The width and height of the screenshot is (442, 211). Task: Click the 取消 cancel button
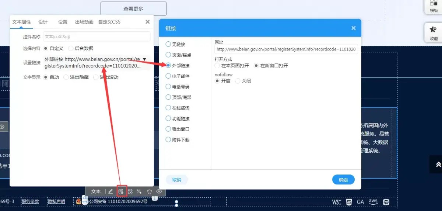tap(177, 180)
